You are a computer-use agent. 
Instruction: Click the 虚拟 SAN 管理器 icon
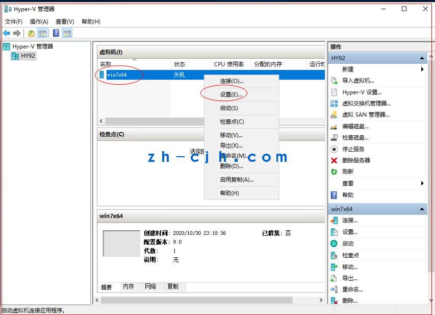coord(335,115)
